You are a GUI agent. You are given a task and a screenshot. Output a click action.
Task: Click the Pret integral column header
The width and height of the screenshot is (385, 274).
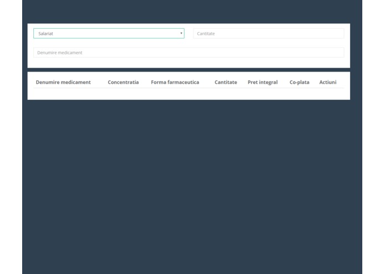click(x=263, y=82)
